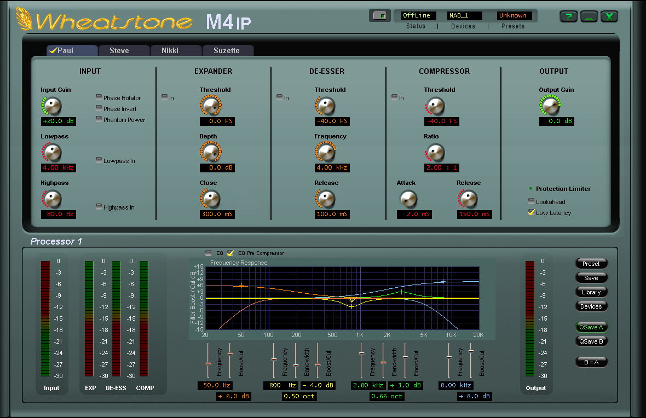Enable the Phase Rotator checkbox

pos(99,97)
